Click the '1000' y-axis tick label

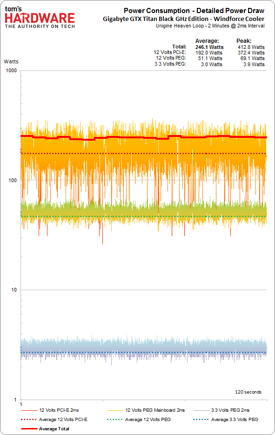click(x=11, y=70)
